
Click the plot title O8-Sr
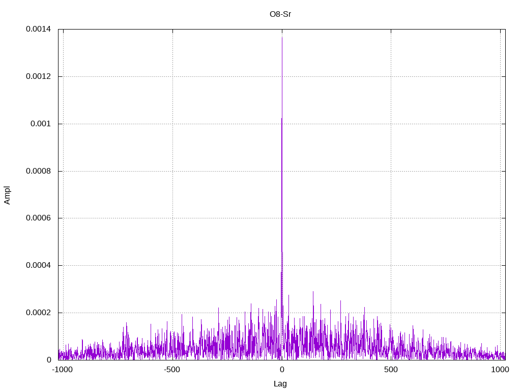[280, 14]
